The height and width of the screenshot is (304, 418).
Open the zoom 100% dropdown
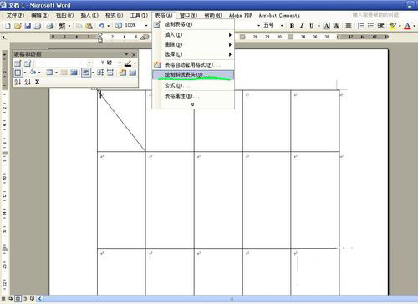click(146, 26)
